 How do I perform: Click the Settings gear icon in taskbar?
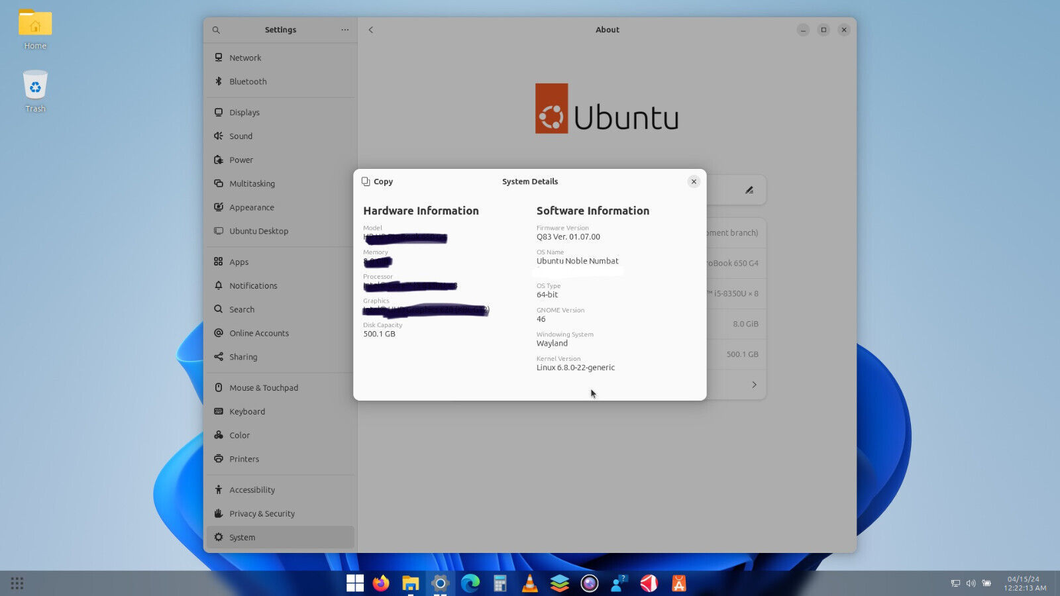[440, 583]
